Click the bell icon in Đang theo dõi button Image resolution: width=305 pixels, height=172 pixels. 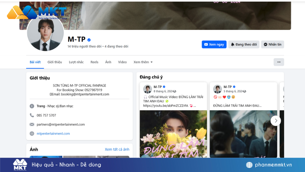[232, 45]
